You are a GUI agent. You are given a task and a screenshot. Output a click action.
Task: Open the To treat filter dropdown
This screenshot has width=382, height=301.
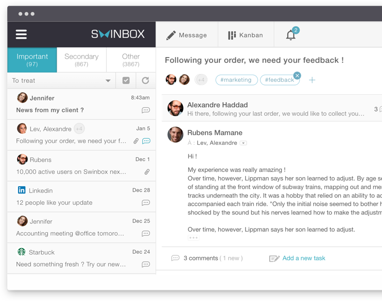coord(61,81)
